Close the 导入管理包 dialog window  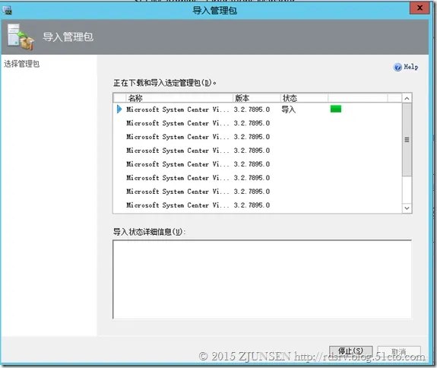click(x=420, y=8)
